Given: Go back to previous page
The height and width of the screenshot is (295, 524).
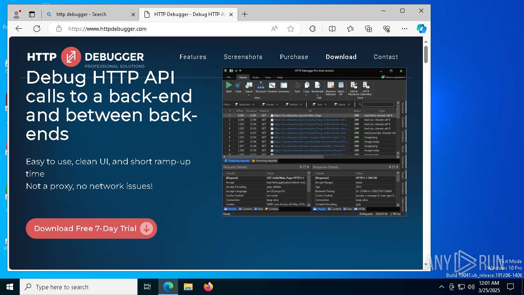Looking at the screenshot, I should click(x=19, y=29).
